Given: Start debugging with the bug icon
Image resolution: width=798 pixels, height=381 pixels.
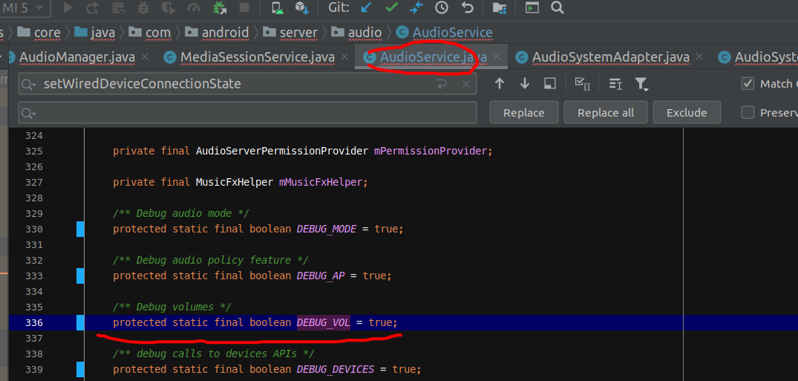Looking at the screenshot, I should (x=143, y=7).
